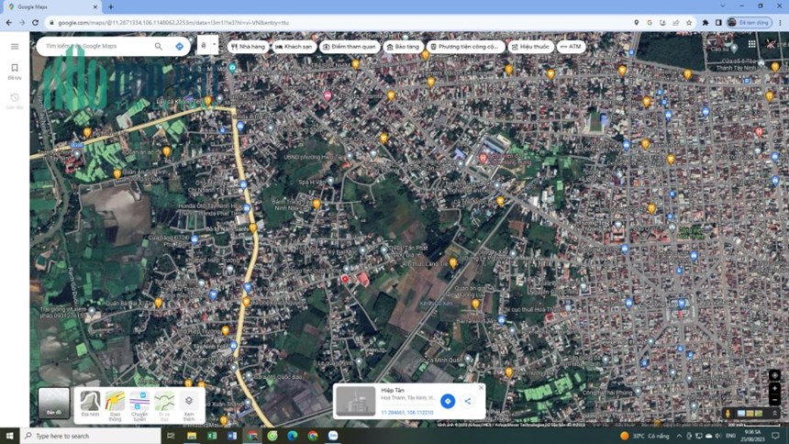The width and height of the screenshot is (789, 444).
Task: Click the Hiệp Tân place title
Action: [393, 390]
